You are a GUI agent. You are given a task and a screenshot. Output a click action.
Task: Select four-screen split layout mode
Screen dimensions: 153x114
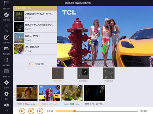click(109, 73)
